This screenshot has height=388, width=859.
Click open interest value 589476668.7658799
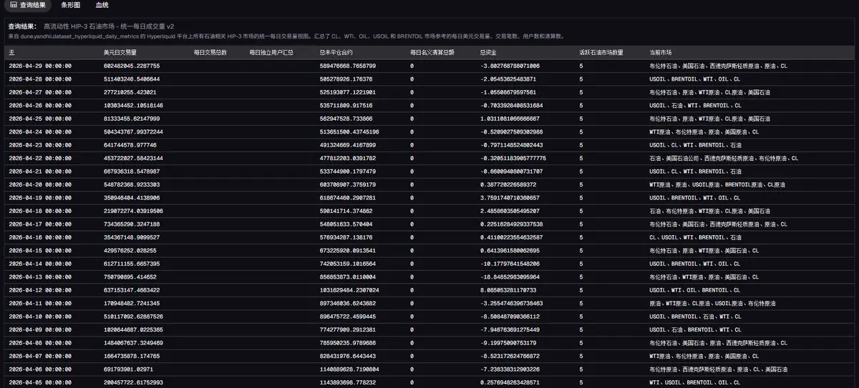point(347,66)
